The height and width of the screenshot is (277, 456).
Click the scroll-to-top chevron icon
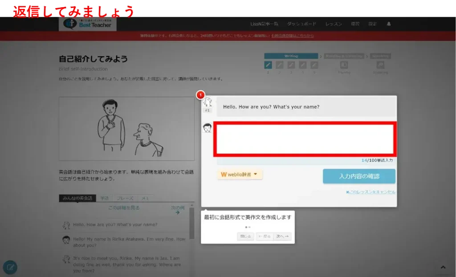[443, 267]
